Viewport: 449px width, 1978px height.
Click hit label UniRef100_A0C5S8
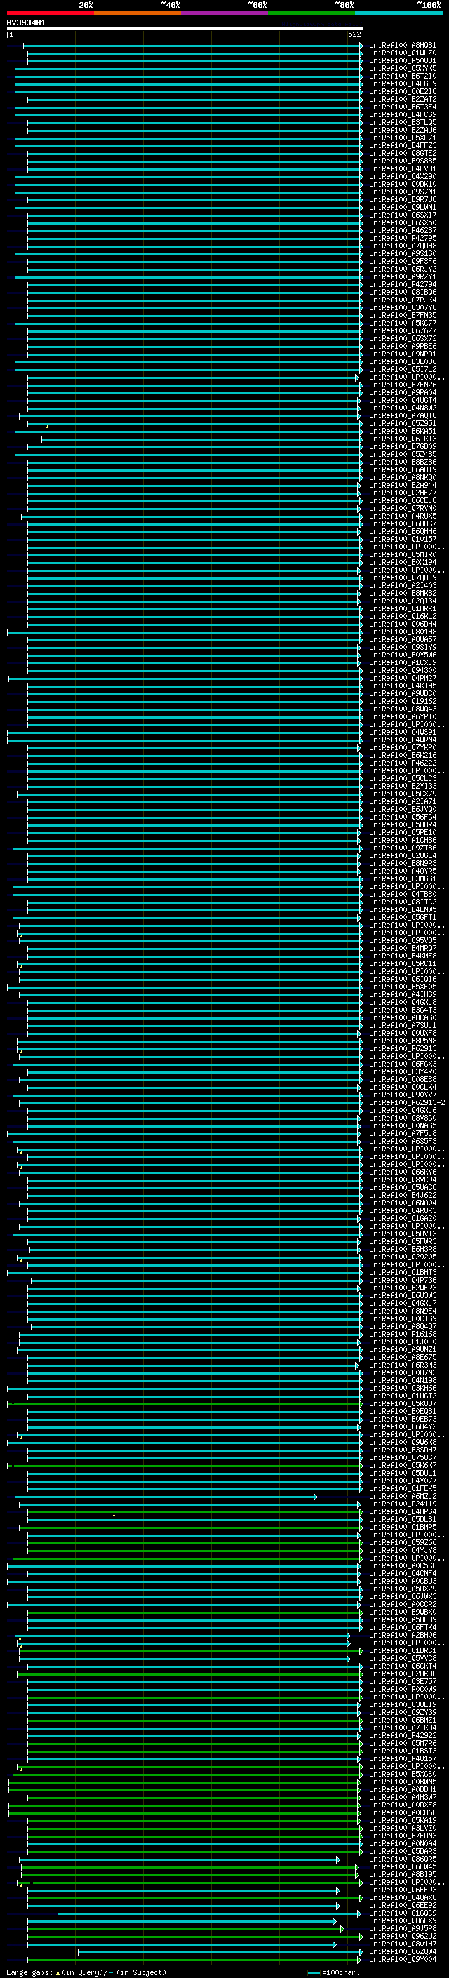point(403,1565)
